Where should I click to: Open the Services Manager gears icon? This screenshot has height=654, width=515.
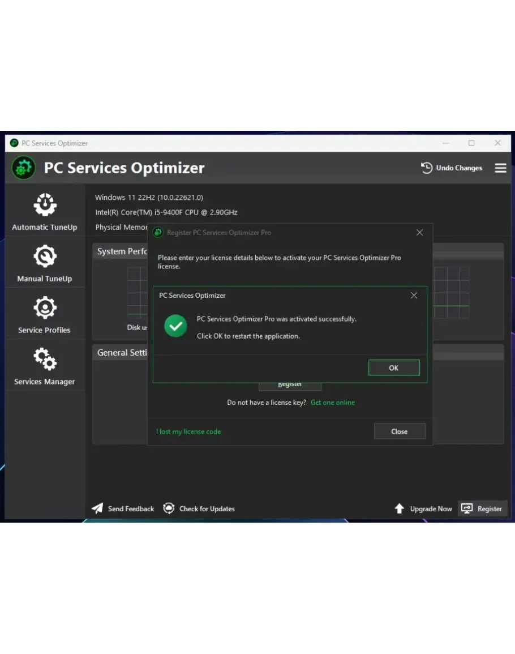(x=45, y=359)
